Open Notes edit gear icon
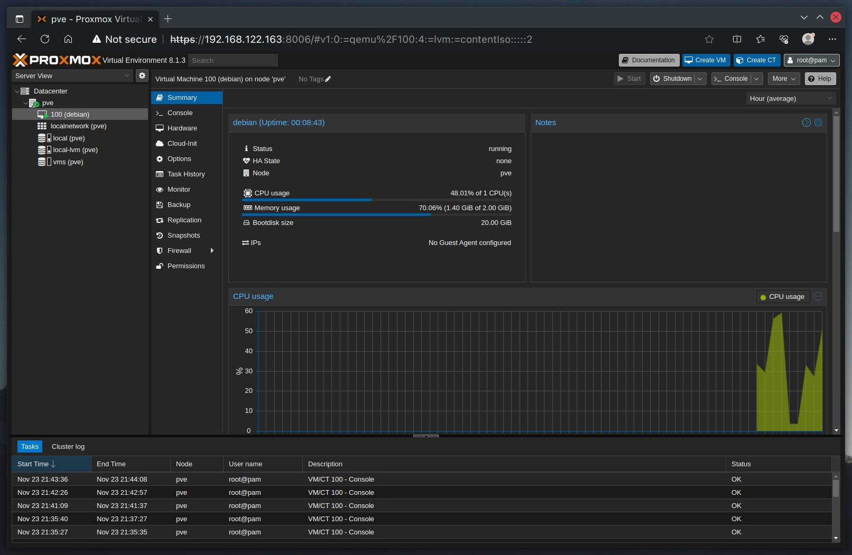852x555 pixels. coord(818,123)
